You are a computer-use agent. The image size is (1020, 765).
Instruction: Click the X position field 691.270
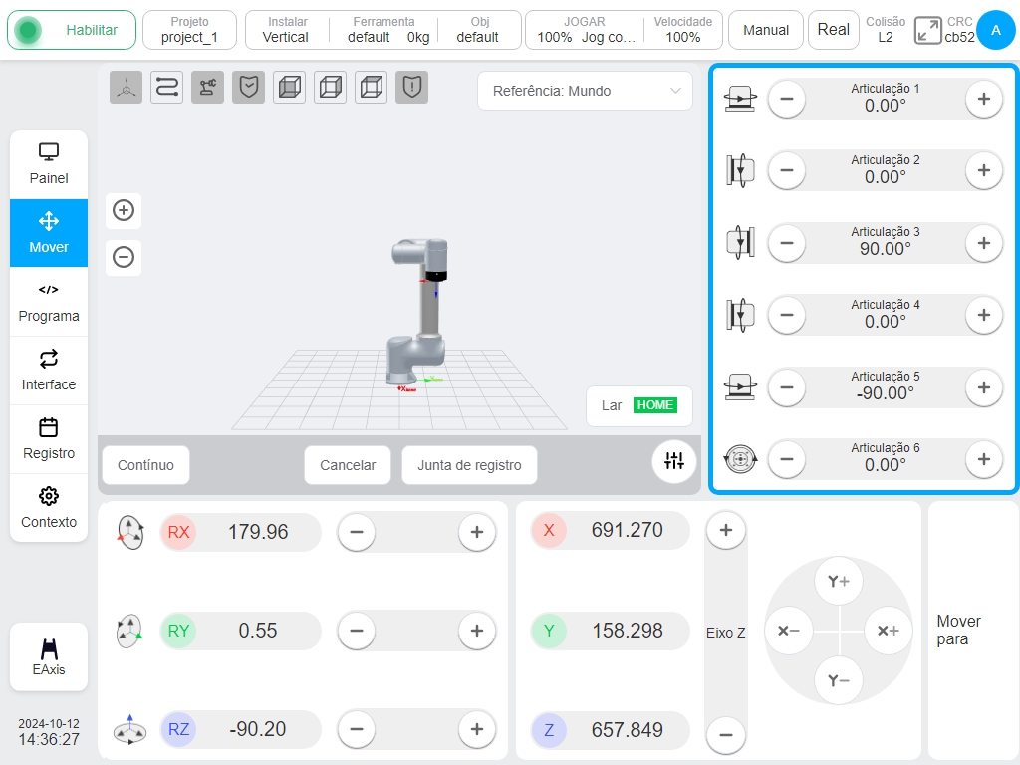click(611, 530)
